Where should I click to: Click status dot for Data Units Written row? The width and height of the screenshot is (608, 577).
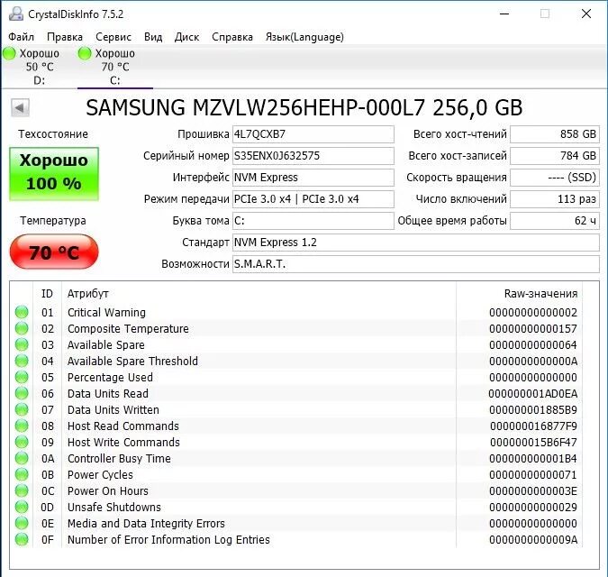tap(22, 409)
